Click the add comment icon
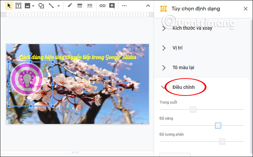The width and height of the screenshot is (253, 157). coord(112,6)
